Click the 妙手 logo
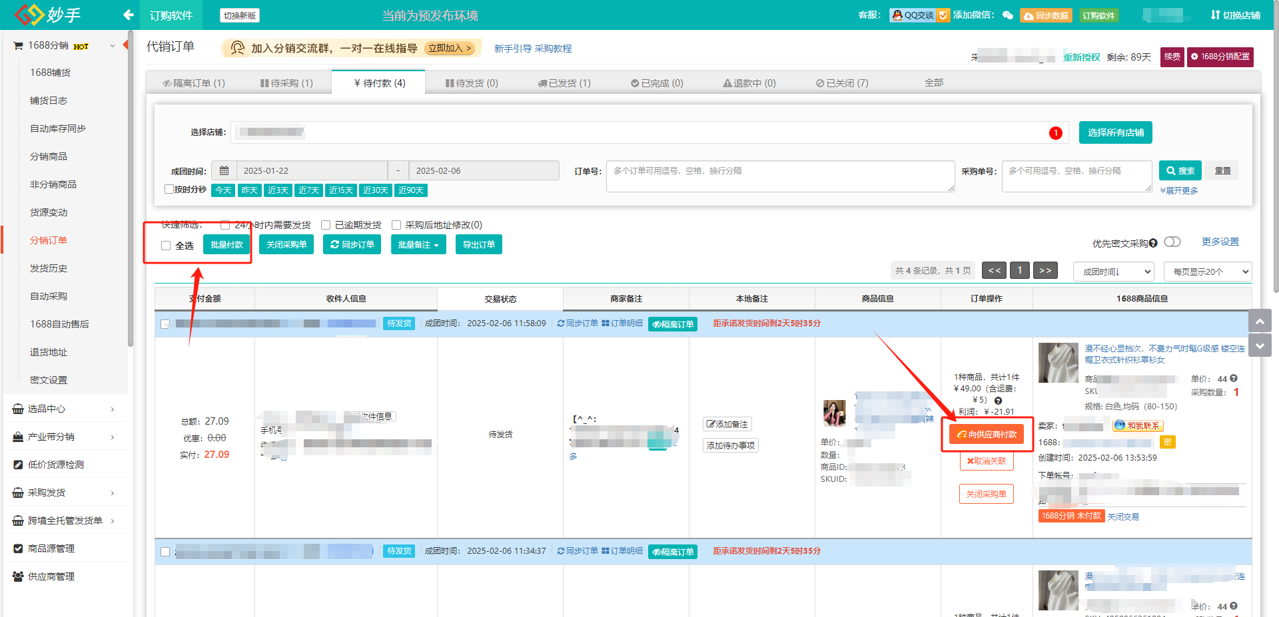This screenshot has height=617, width=1279. [47, 15]
